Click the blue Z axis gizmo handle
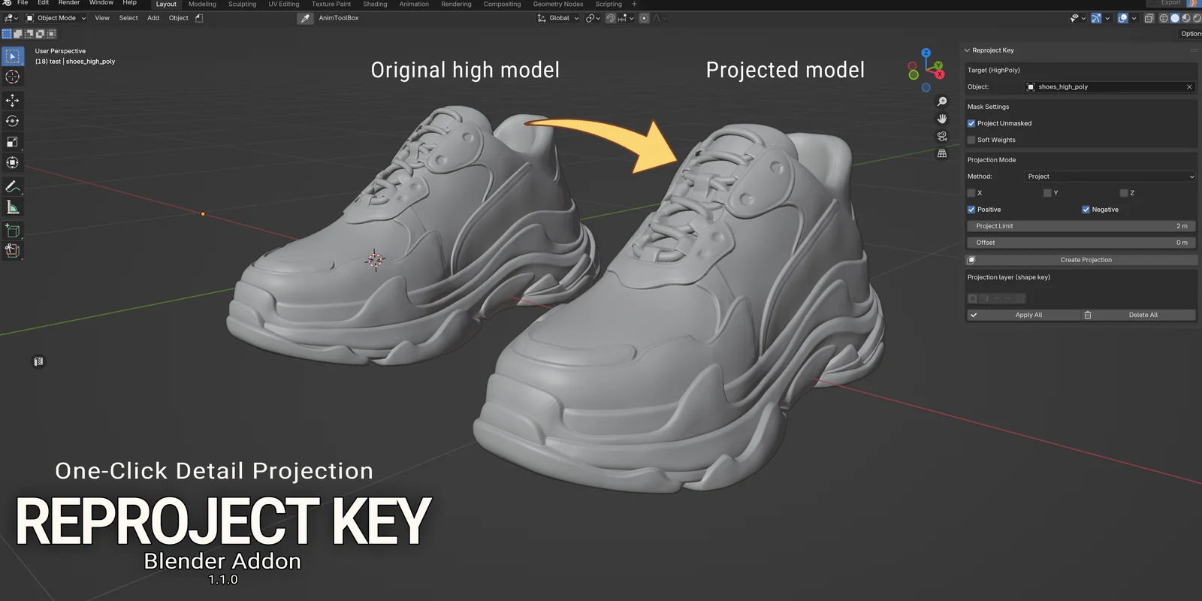 point(926,53)
